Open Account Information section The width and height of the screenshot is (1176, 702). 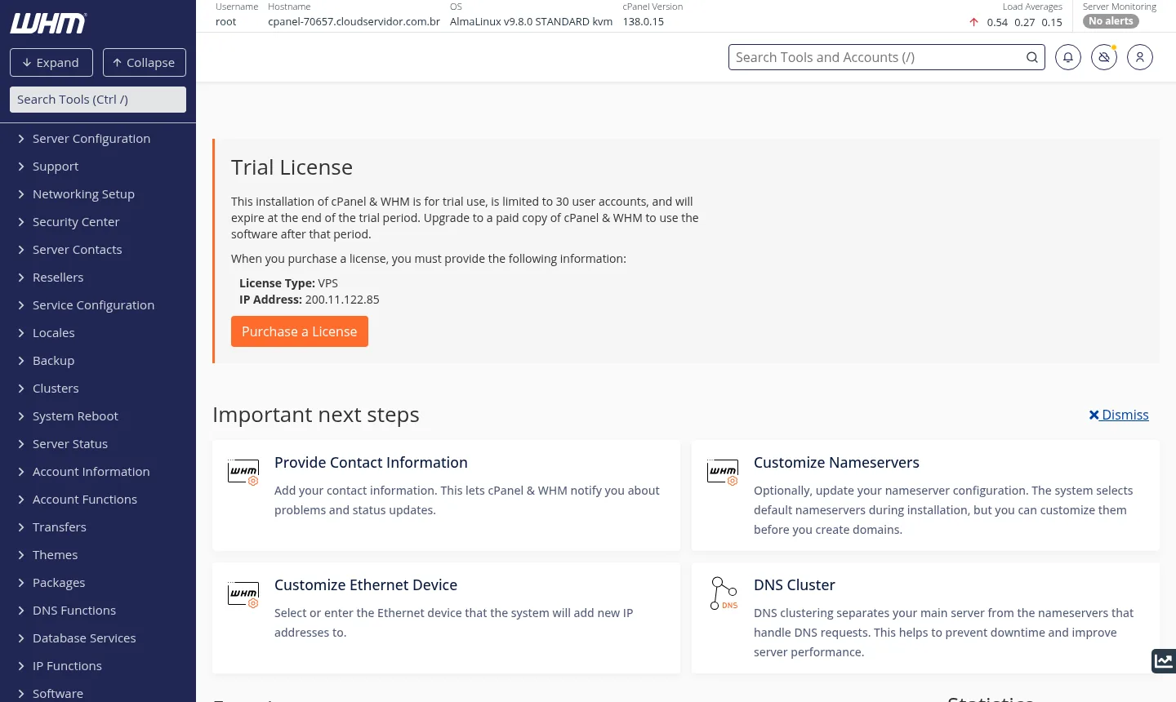[x=98, y=472]
